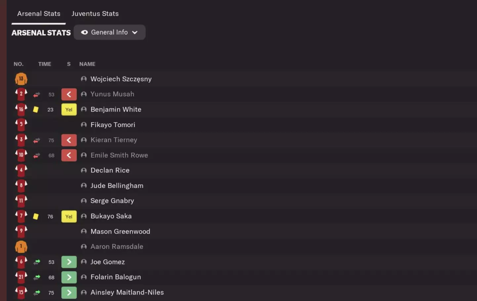This screenshot has height=301, width=477.
Task: Click the green substituted-on arrow for Joe Gomez
Action: 69,262
